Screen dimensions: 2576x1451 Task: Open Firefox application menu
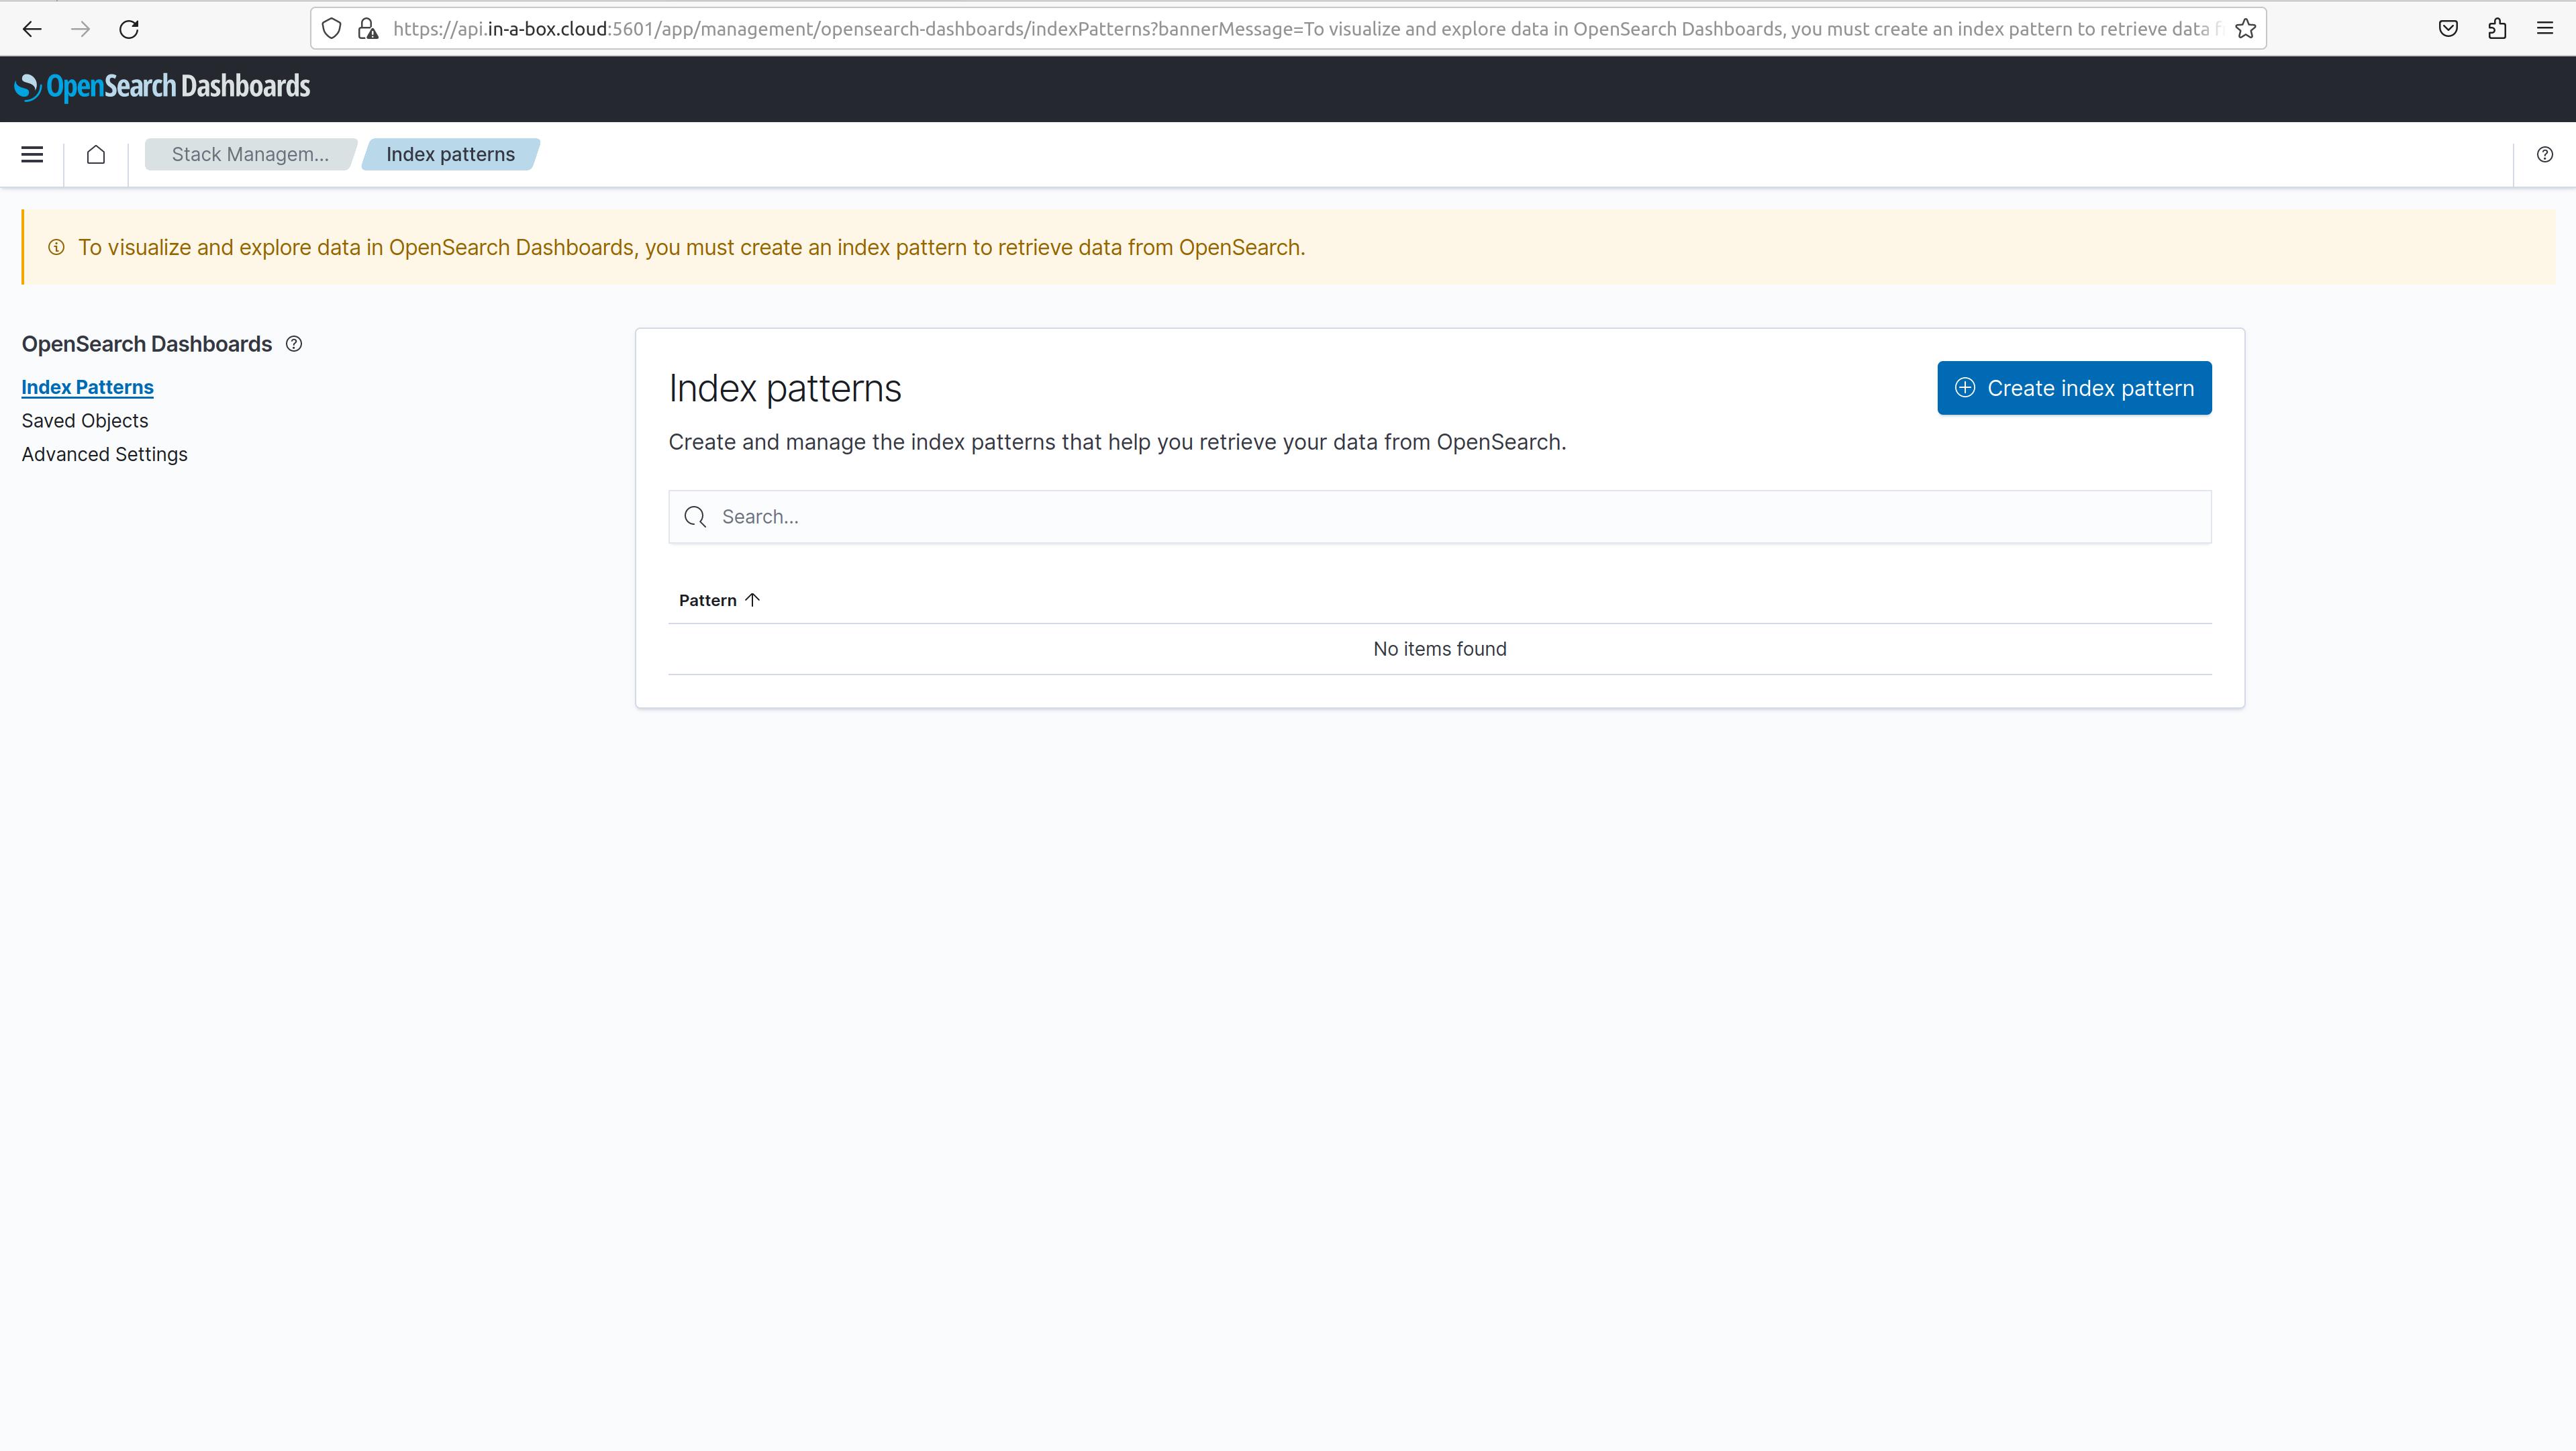2545,29
